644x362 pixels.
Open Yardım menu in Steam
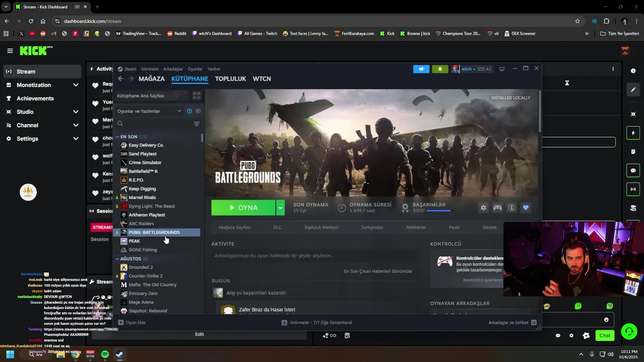point(214,69)
